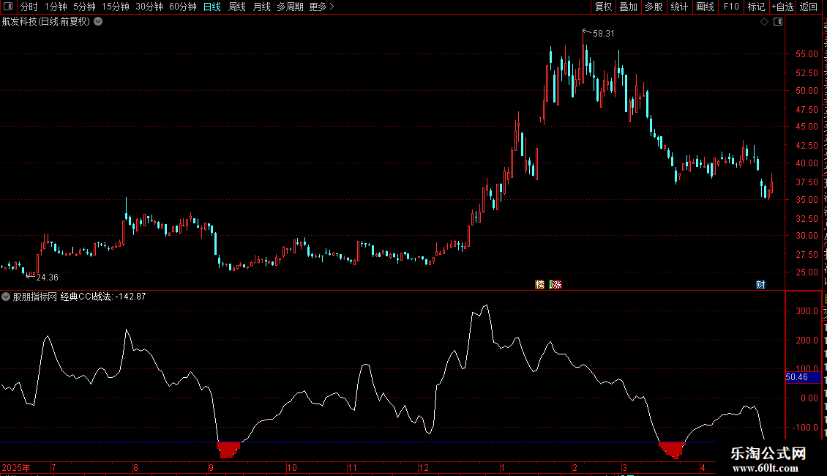
Task: Toggle side panel icon in chart header
Action: click(778, 22)
